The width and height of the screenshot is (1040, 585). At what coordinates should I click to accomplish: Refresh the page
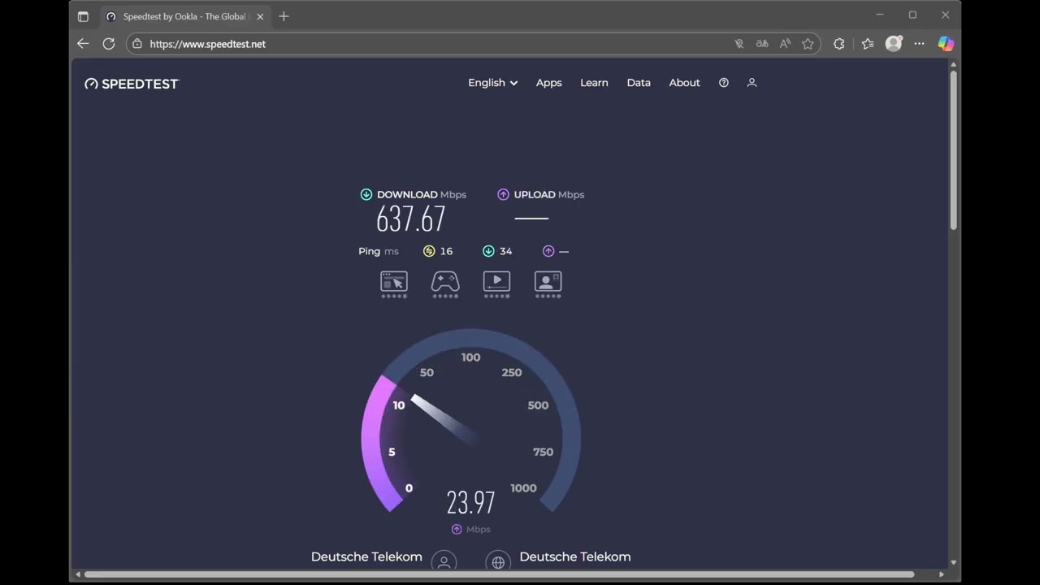[109, 44]
